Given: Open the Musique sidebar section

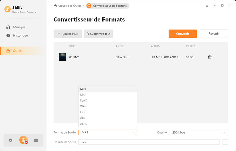Looking at the screenshot, I should (x=19, y=27).
